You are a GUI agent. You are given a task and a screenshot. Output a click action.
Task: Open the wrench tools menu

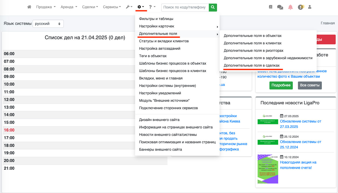[129, 7]
